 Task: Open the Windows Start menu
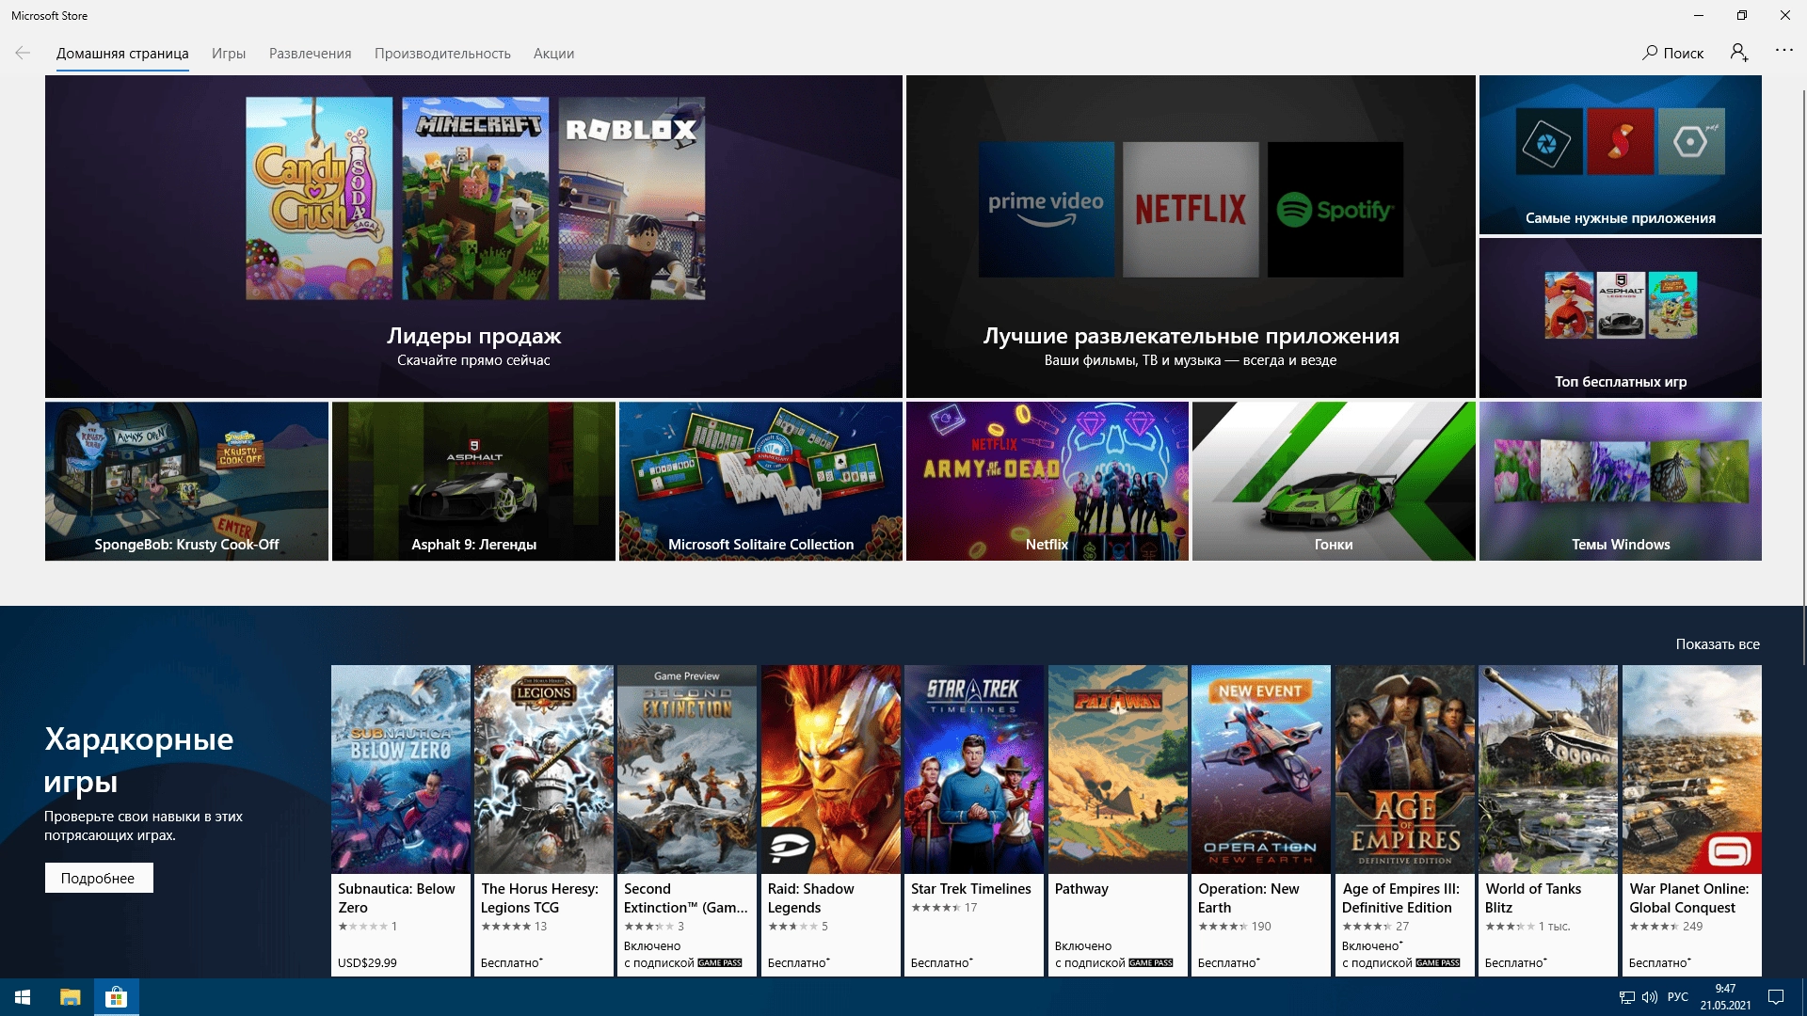point(23,997)
